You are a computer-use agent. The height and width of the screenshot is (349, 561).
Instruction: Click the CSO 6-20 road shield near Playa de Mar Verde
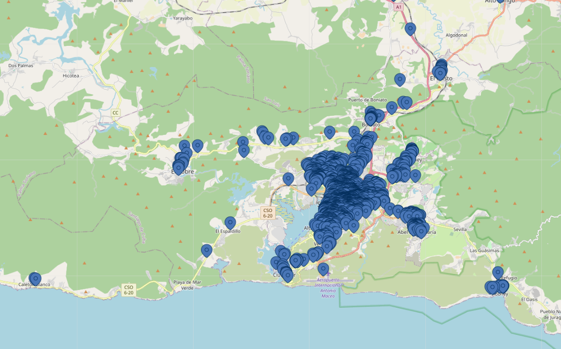click(x=129, y=290)
